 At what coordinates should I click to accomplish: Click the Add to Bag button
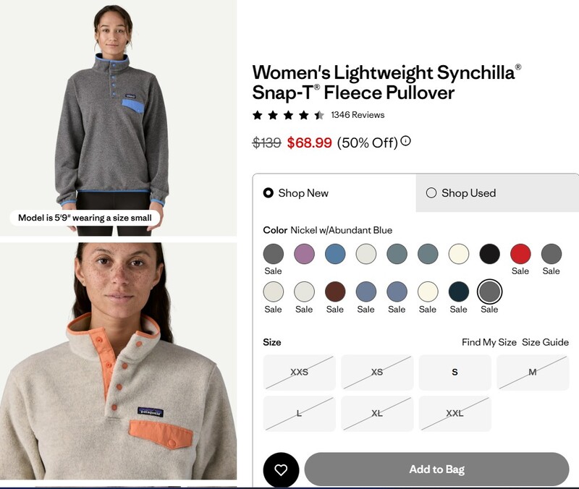(437, 469)
